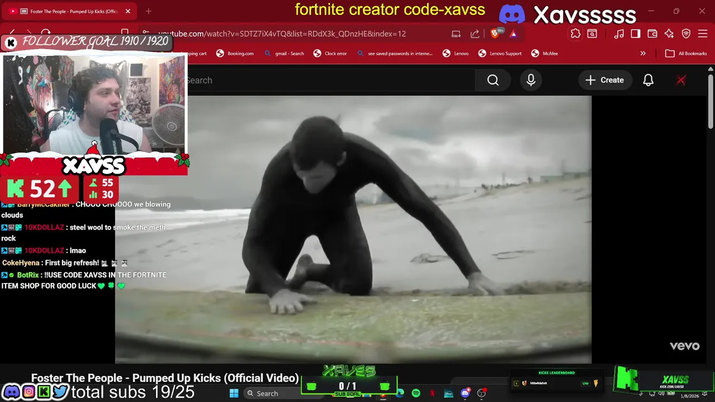Click the YouTube search field
Screen dimensions: 715x402
(331, 80)
